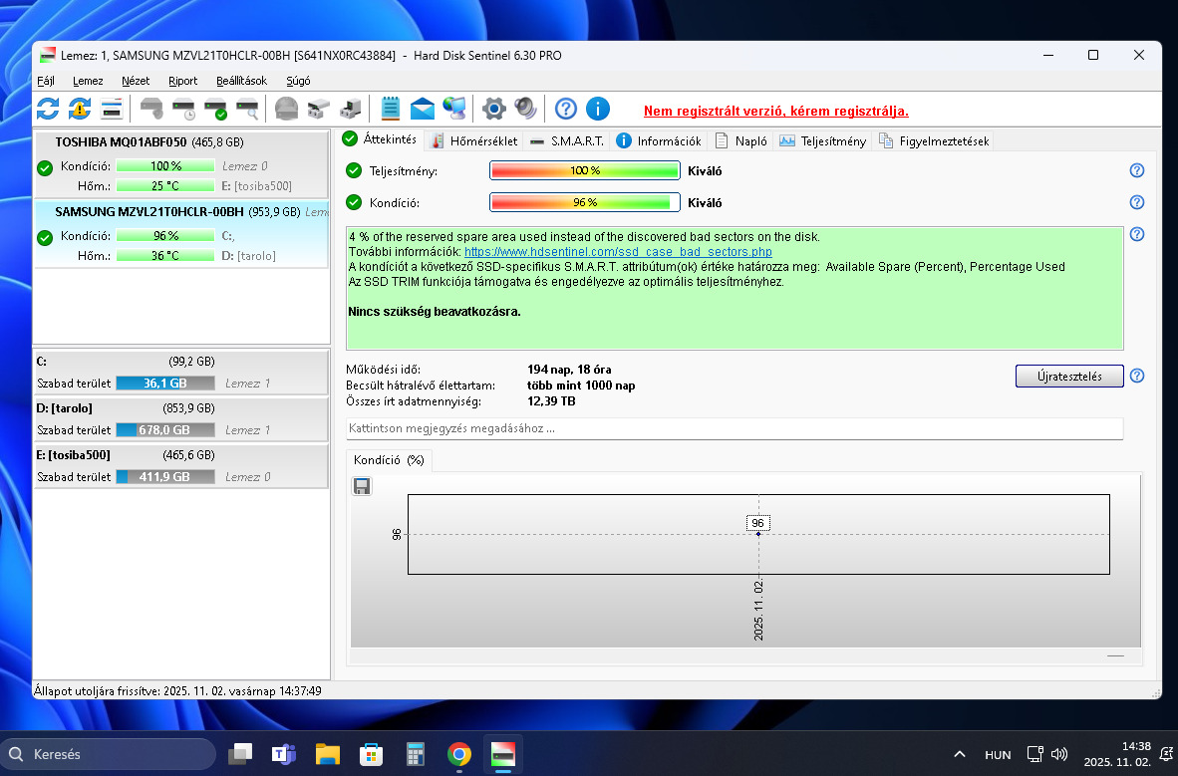1178x776 pixels.
Task: Click the Teljesítmény 100 % gradient bar
Action: (584, 170)
